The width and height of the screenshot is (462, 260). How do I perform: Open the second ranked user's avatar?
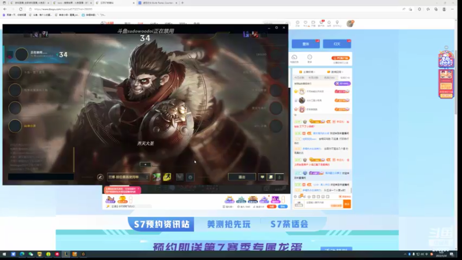point(301,100)
